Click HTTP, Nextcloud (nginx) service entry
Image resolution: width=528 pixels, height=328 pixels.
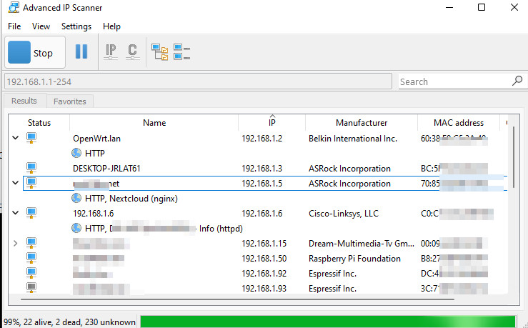131,199
